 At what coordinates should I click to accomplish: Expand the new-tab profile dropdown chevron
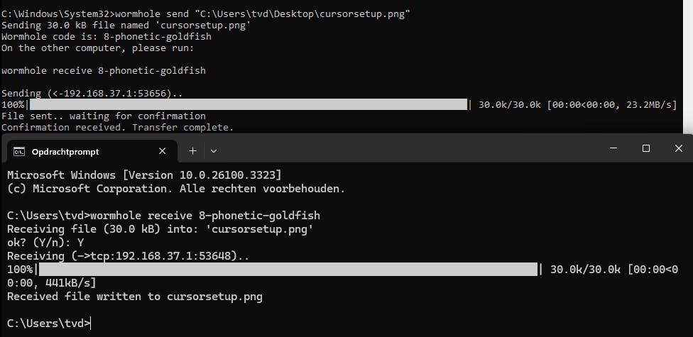pyautogui.click(x=214, y=151)
